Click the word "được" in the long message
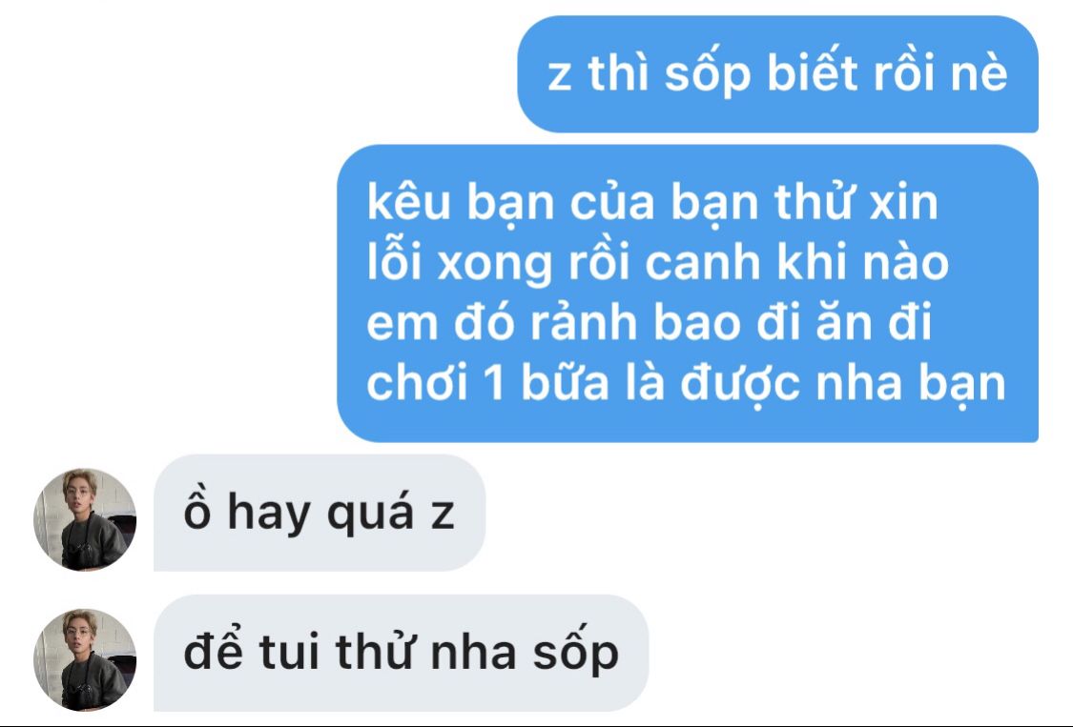 [740, 384]
